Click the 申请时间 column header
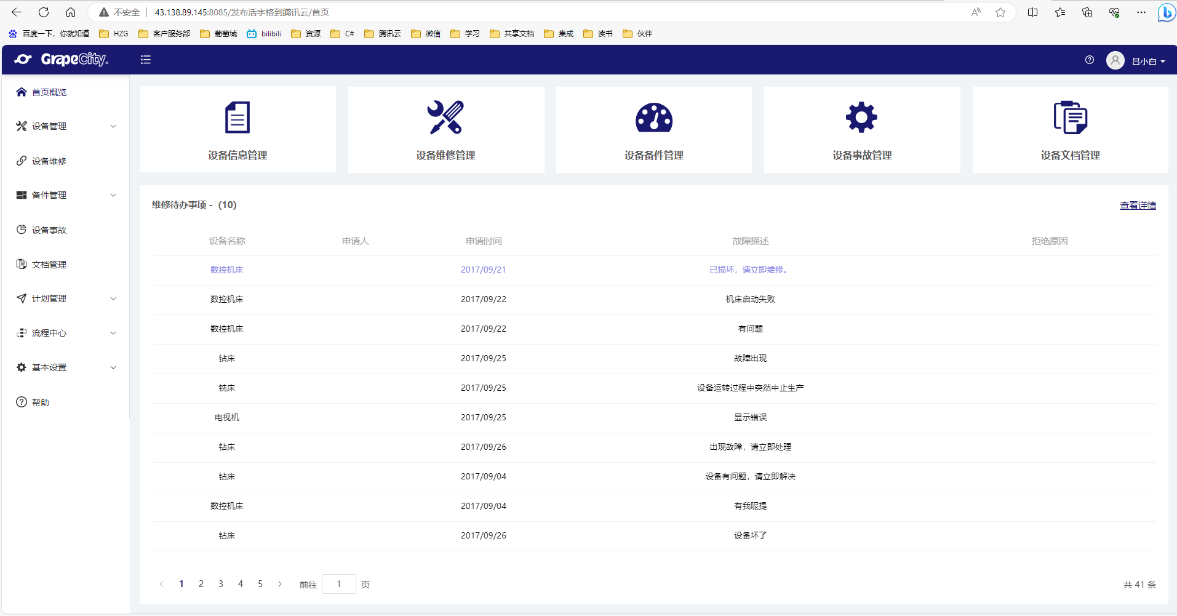This screenshot has width=1177, height=616. (484, 241)
